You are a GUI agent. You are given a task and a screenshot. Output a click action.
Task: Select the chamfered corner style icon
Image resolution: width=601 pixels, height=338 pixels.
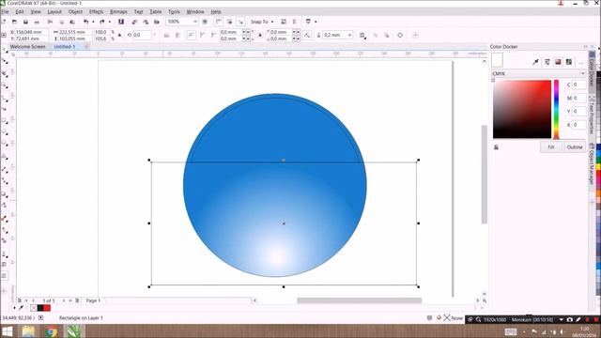[x=213, y=36]
